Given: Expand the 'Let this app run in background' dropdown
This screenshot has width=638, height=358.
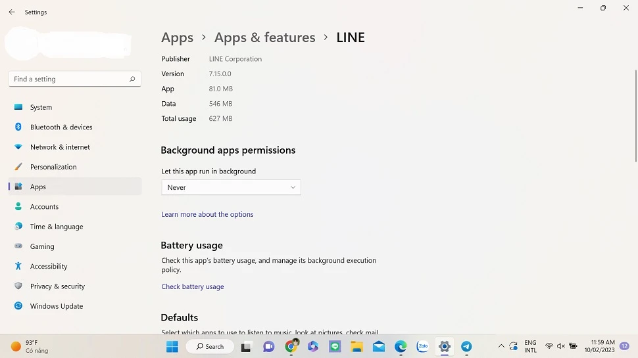Looking at the screenshot, I should (x=231, y=187).
